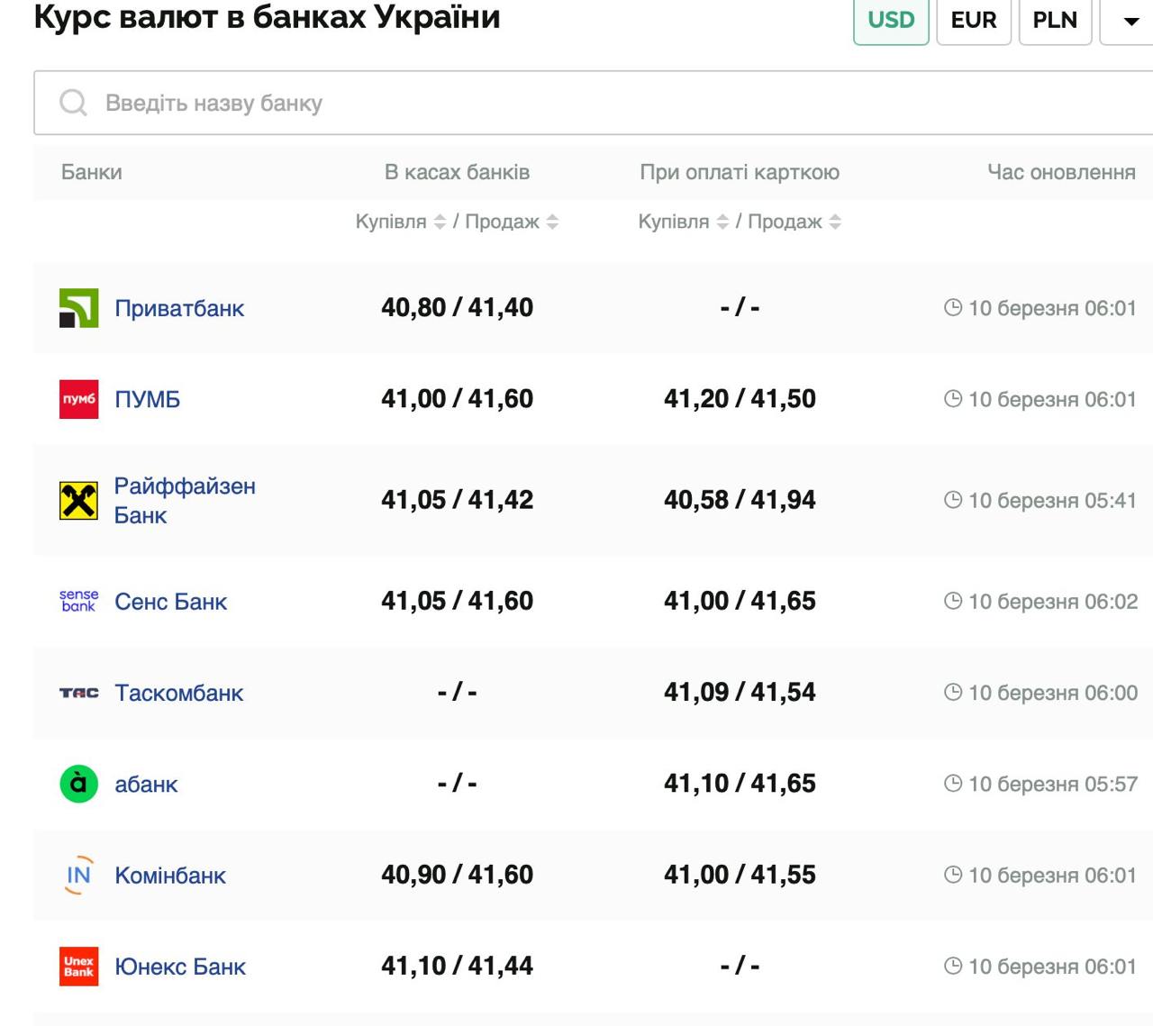Click the red Unex Bank logo
This screenshot has height=1026, width=1153.
point(78,967)
